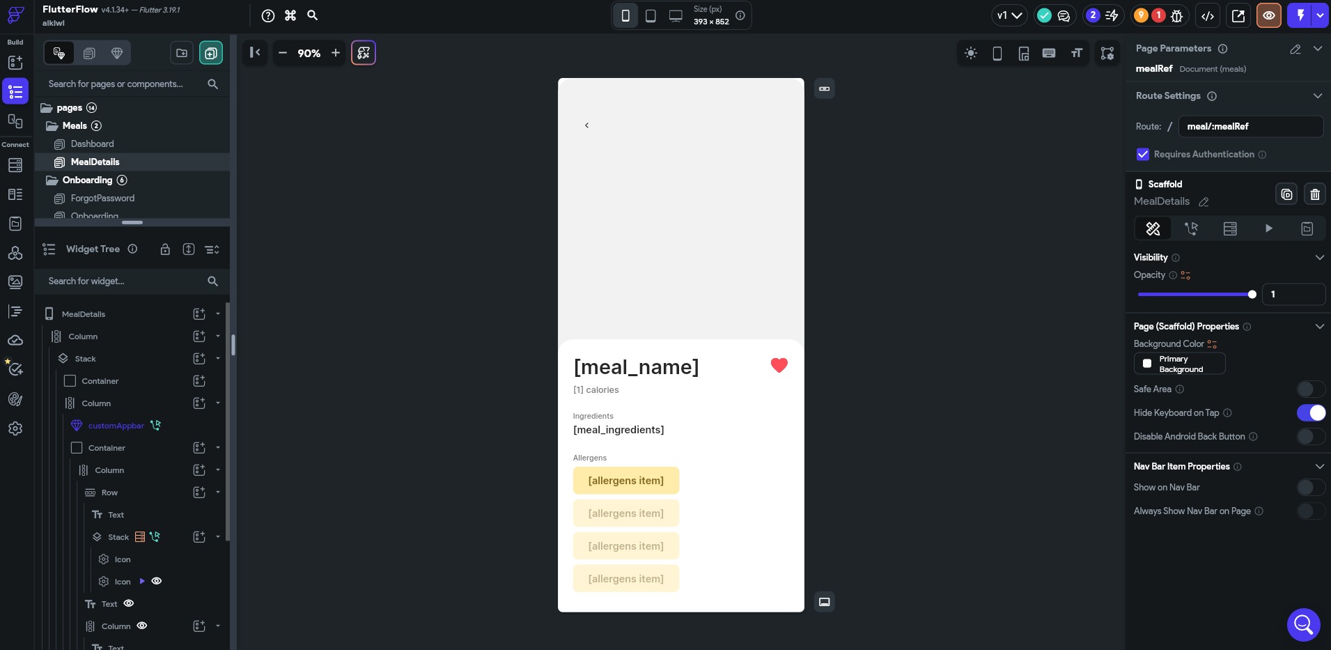This screenshot has width=1331, height=650.
Task: Click the preview eye button in top bar
Action: coord(1269,15)
